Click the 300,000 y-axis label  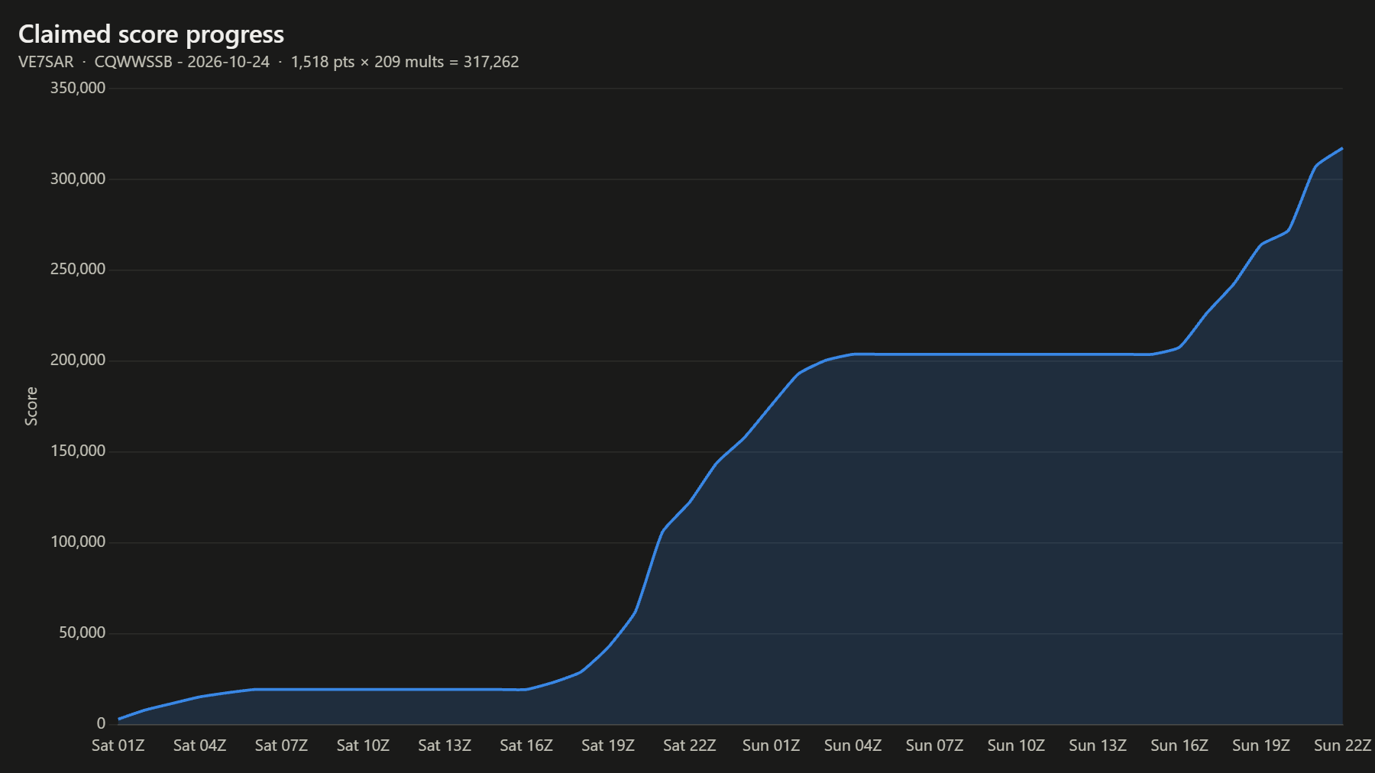(x=78, y=179)
